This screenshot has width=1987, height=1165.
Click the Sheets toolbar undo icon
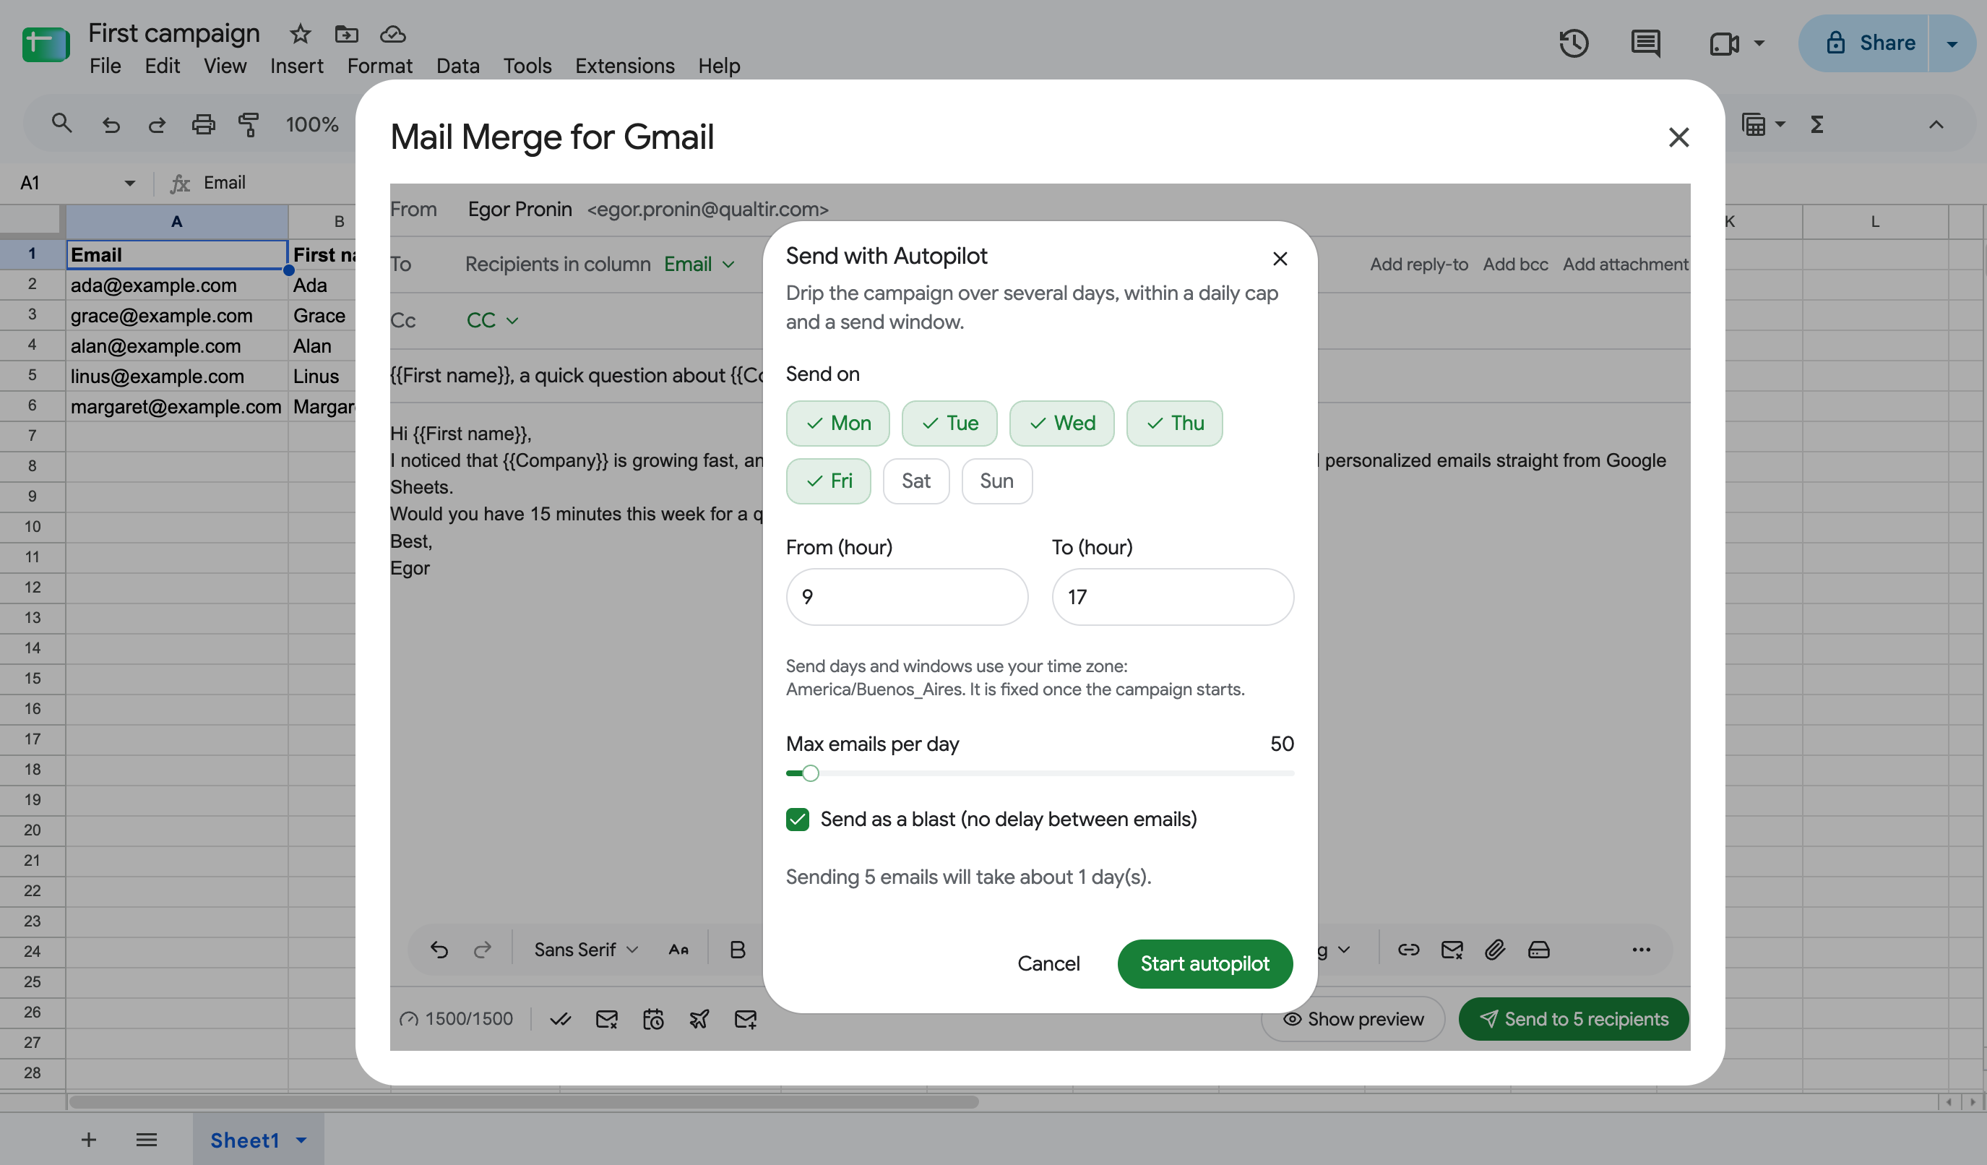coord(111,124)
